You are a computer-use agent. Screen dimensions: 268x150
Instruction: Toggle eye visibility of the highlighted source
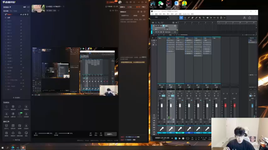(21, 15)
